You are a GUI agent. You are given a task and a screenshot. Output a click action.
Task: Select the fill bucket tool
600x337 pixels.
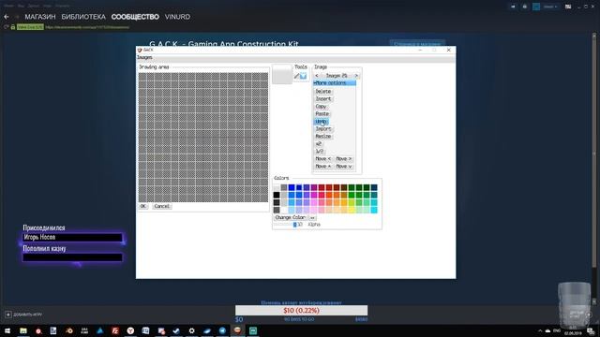pyautogui.click(x=304, y=76)
